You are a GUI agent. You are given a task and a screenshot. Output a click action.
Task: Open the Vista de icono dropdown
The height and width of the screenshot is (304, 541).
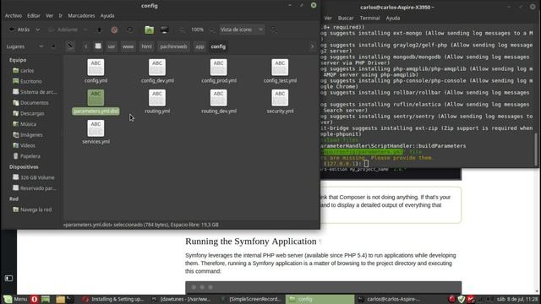point(242,30)
